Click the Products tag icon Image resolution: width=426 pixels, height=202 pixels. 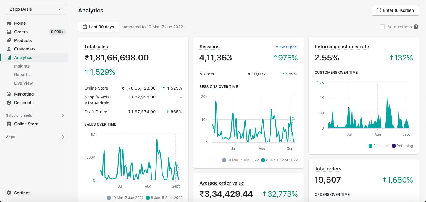tap(9, 40)
